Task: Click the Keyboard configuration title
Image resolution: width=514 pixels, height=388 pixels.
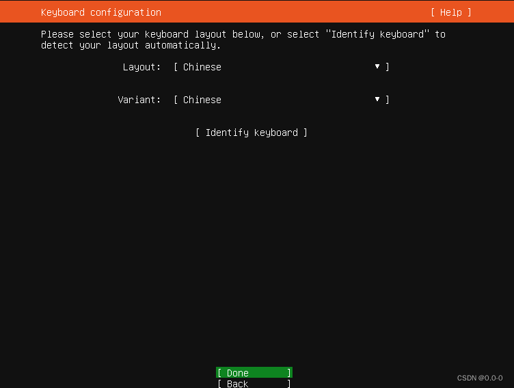Action: point(101,12)
